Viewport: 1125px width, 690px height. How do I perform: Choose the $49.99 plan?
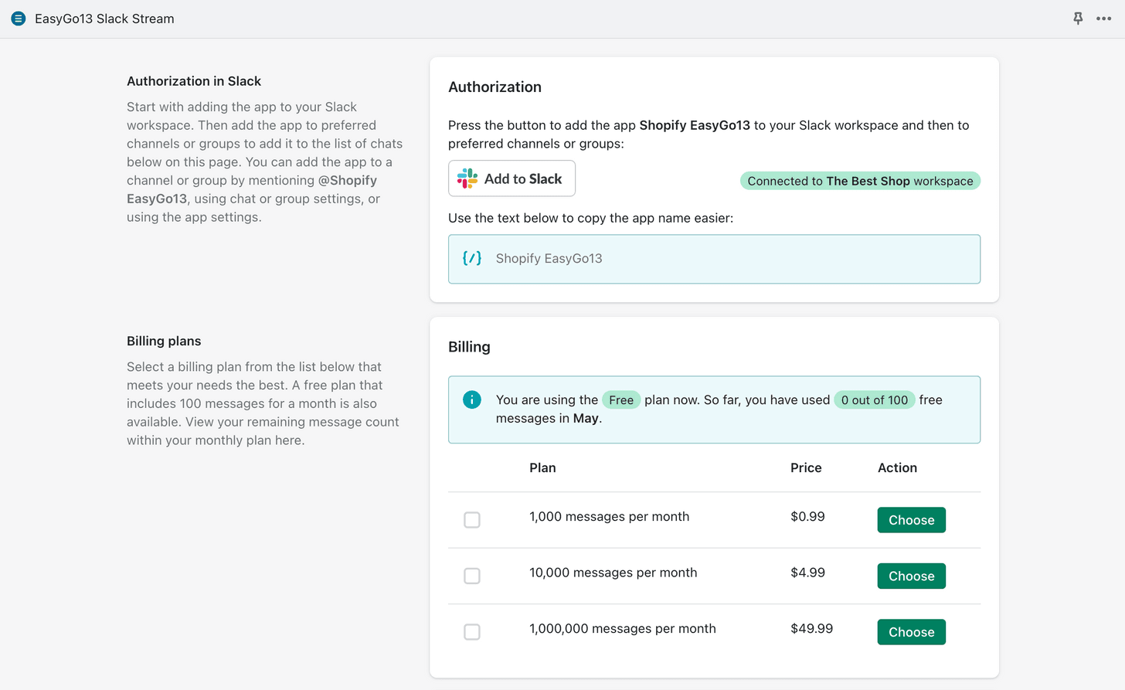point(911,631)
